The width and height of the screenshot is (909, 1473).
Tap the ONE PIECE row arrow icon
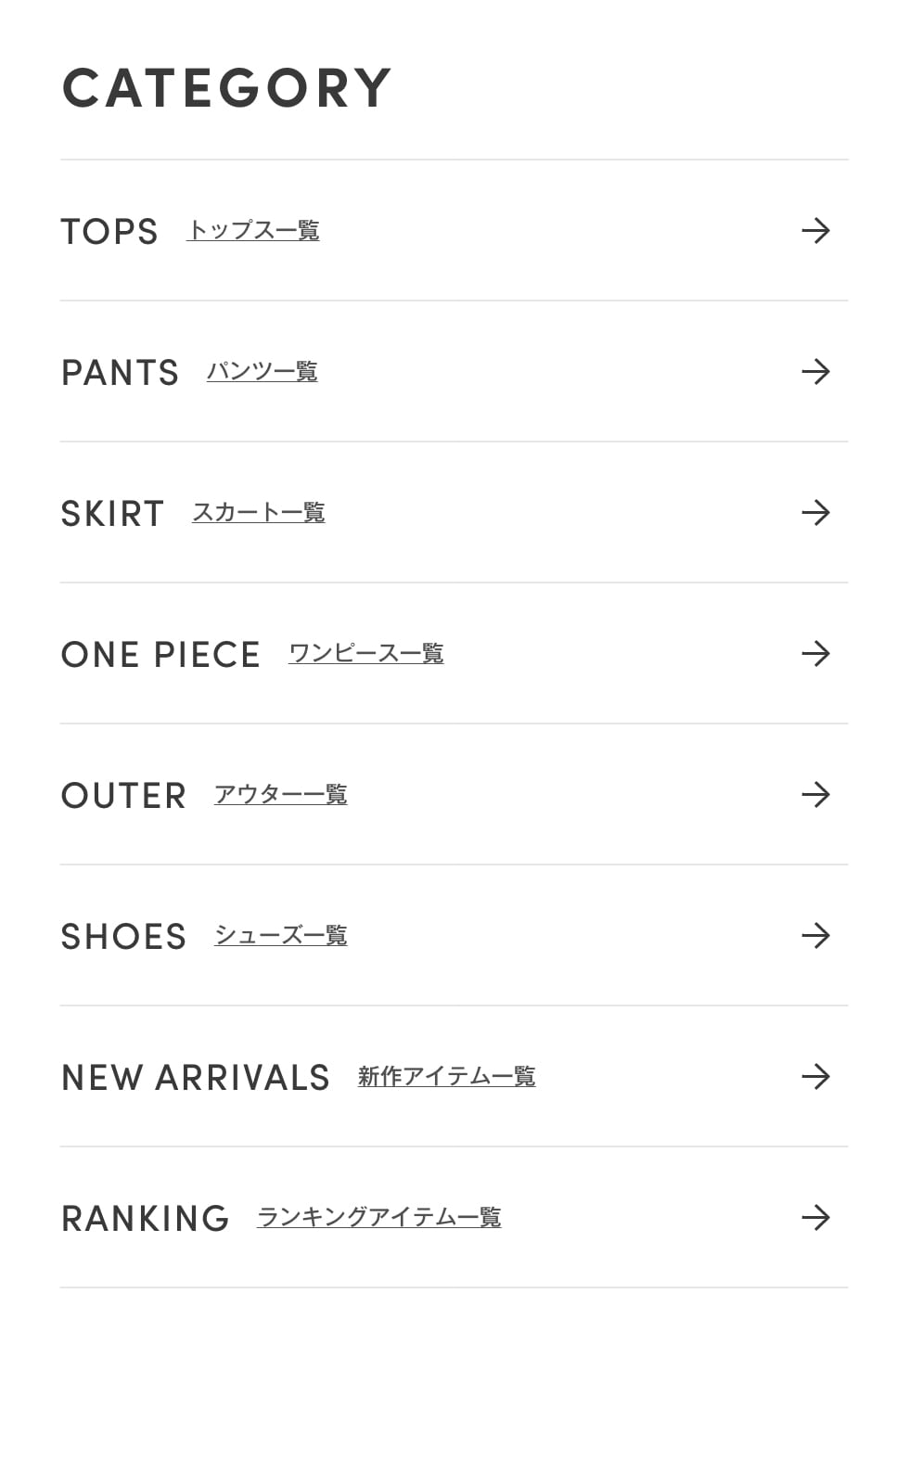coord(815,654)
